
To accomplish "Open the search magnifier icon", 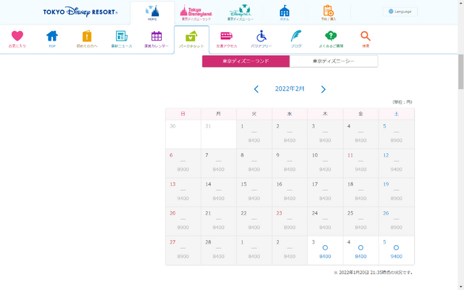I will point(365,39).
